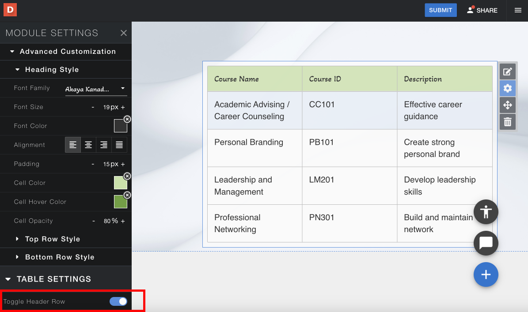
Task: Delete module with trash icon
Action: coord(507,122)
